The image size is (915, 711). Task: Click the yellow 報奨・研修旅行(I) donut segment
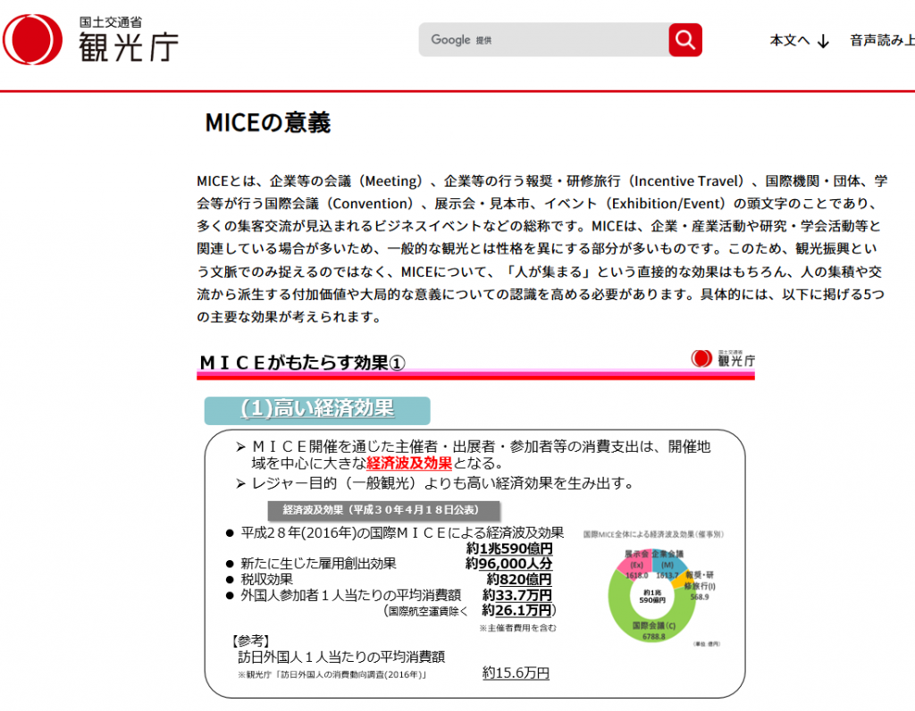[x=681, y=581]
